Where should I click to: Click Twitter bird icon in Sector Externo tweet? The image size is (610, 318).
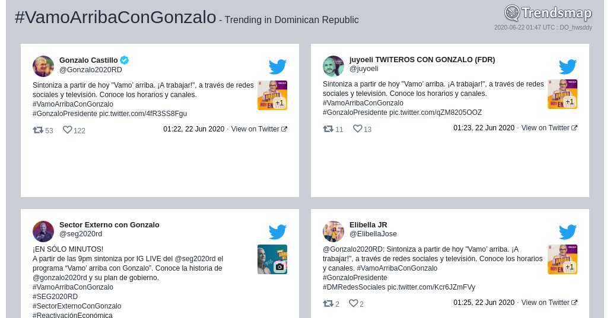(x=277, y=232)
